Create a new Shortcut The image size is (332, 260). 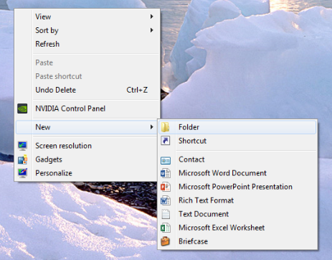point(237,141)
